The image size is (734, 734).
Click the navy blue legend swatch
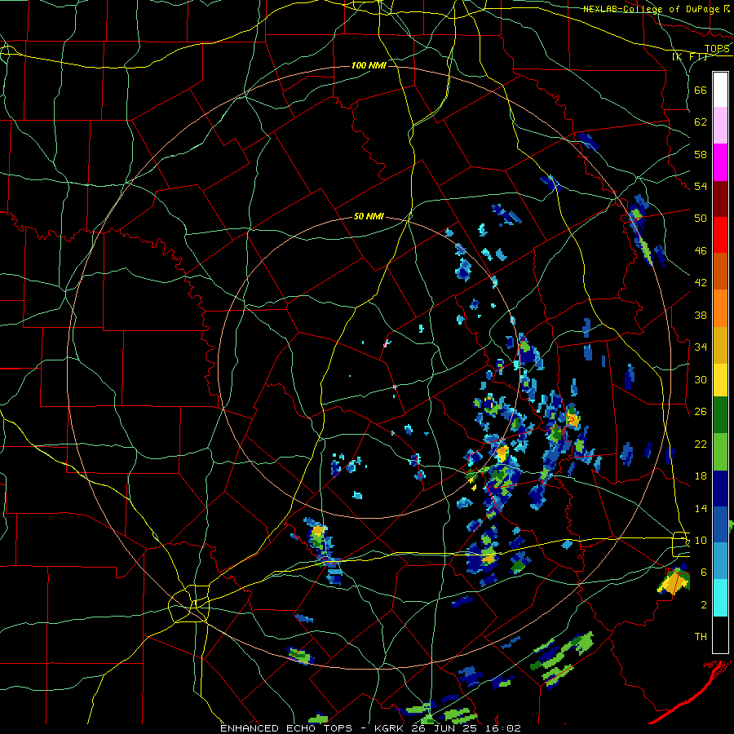[720, 489]
